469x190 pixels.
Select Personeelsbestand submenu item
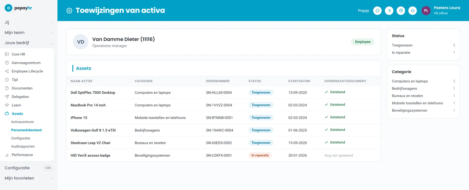[x=26, y=130]
